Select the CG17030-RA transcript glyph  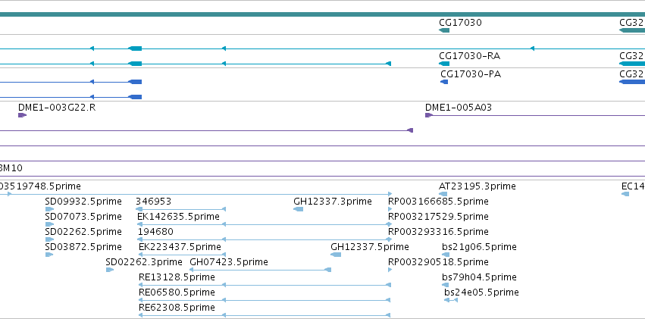coord(444,64)
